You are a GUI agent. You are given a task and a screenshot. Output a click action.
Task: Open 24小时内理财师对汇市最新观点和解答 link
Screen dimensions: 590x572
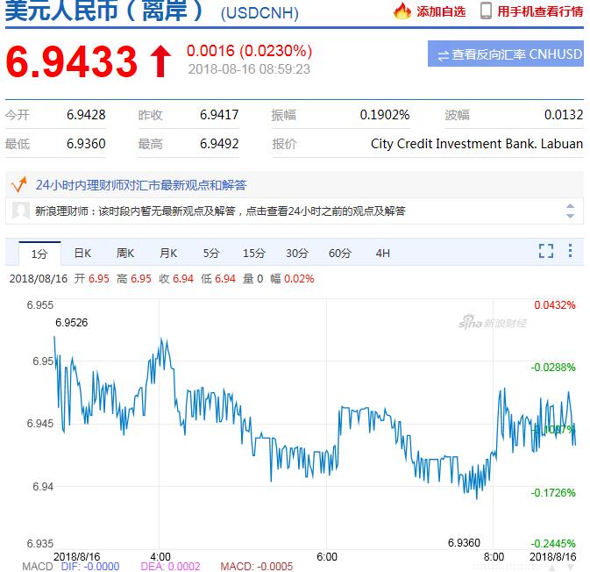tap(141, 185)
